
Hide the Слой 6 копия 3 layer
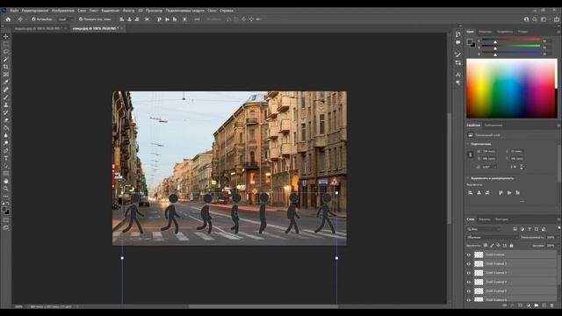coord(469,273)
